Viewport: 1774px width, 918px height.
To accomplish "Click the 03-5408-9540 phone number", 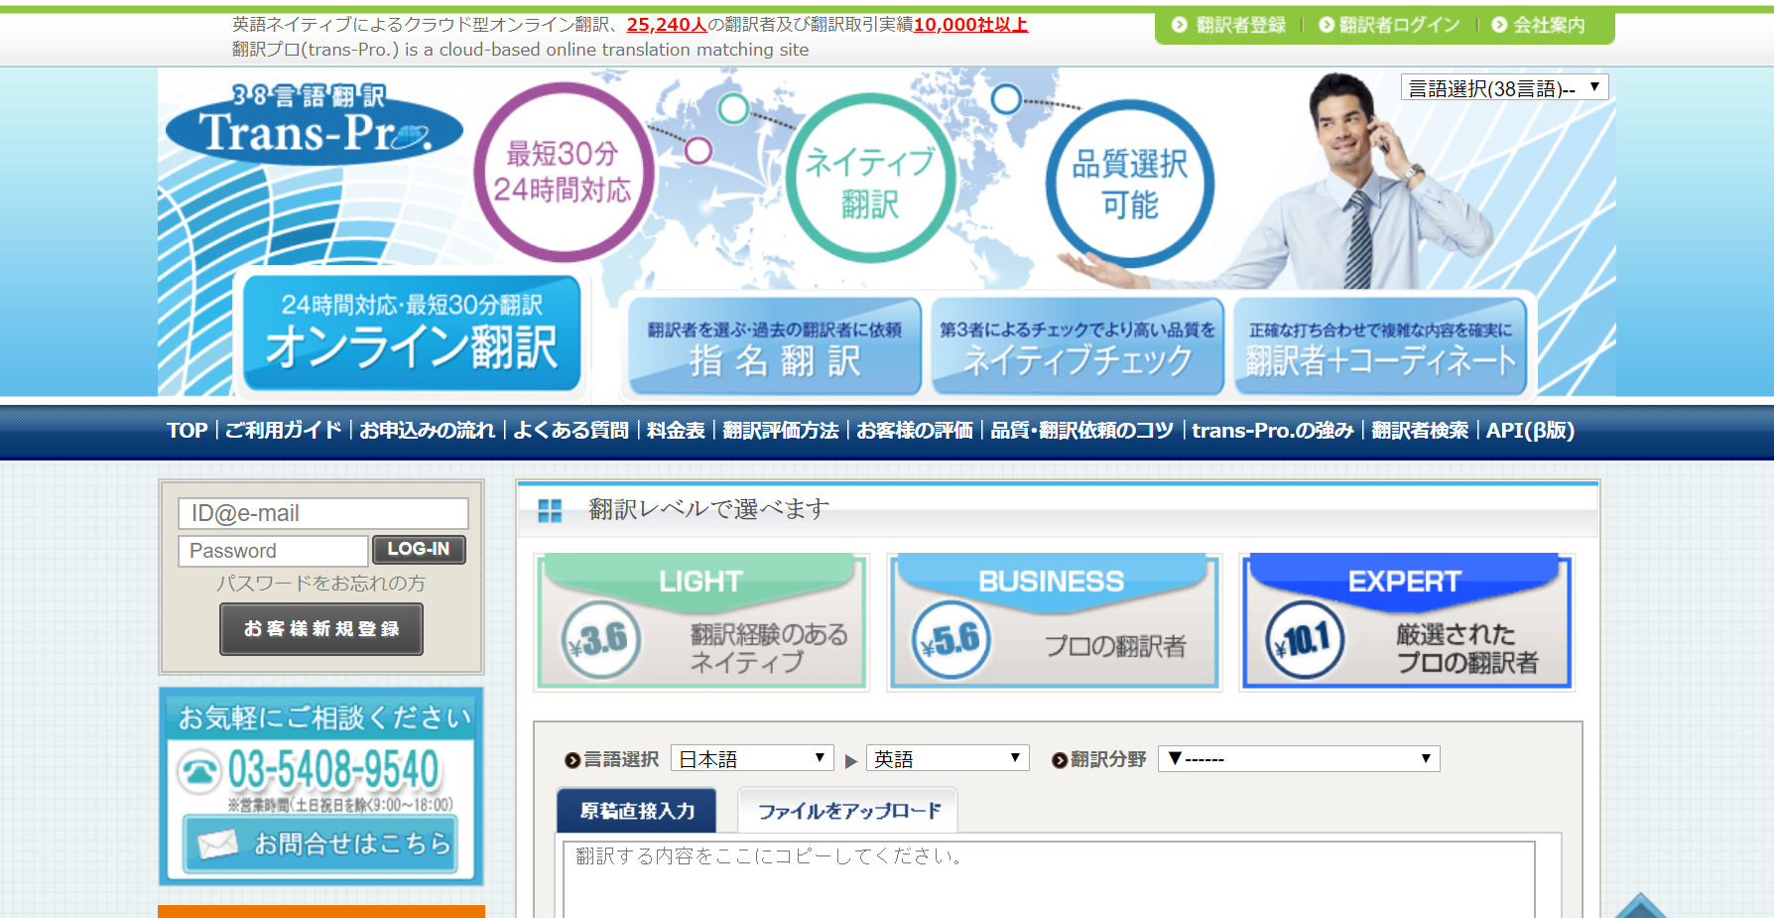I will point(333,770).
